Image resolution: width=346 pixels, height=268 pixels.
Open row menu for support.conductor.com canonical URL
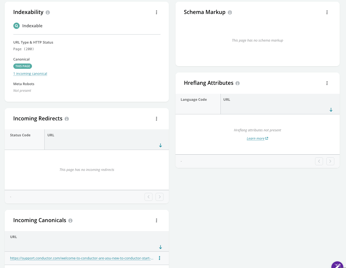[x=159, y=258]
